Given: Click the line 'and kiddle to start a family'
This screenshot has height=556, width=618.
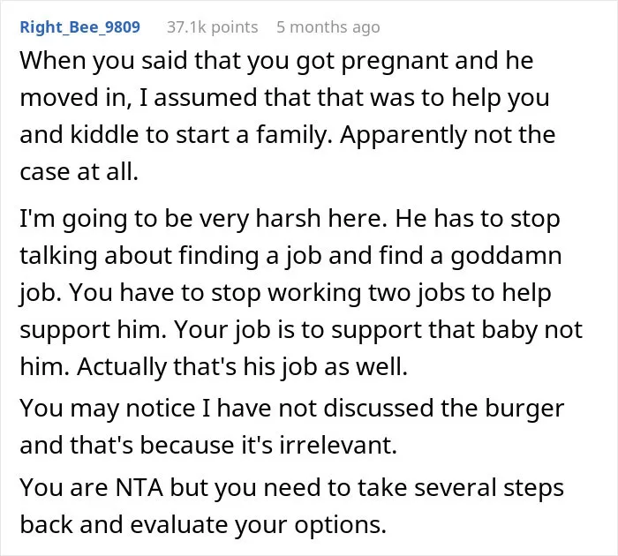Looking at the screenshot, I should click(x=288, y=135).
